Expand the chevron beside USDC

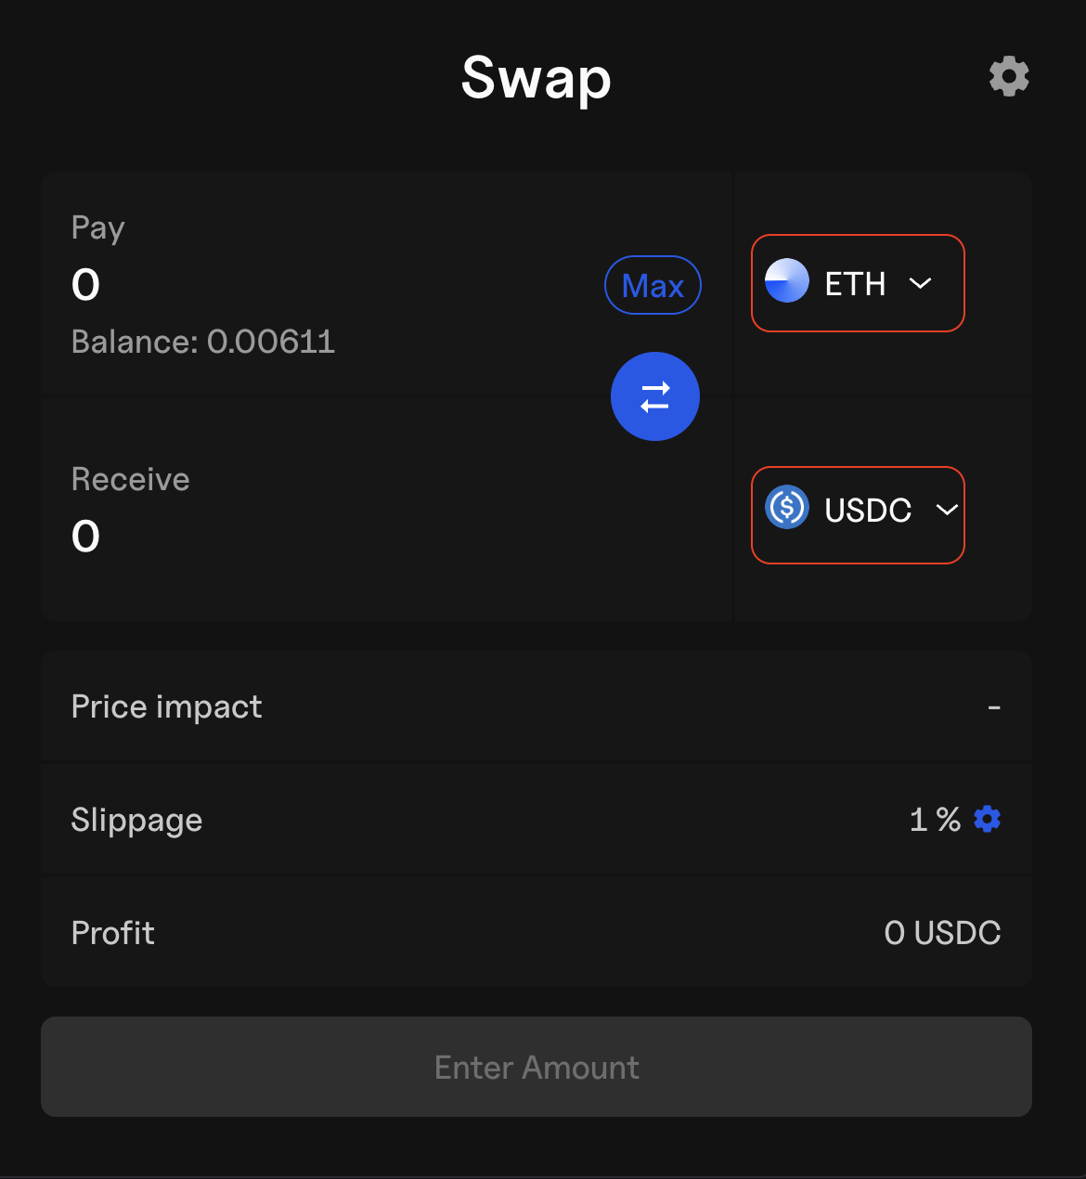point(946,510)
